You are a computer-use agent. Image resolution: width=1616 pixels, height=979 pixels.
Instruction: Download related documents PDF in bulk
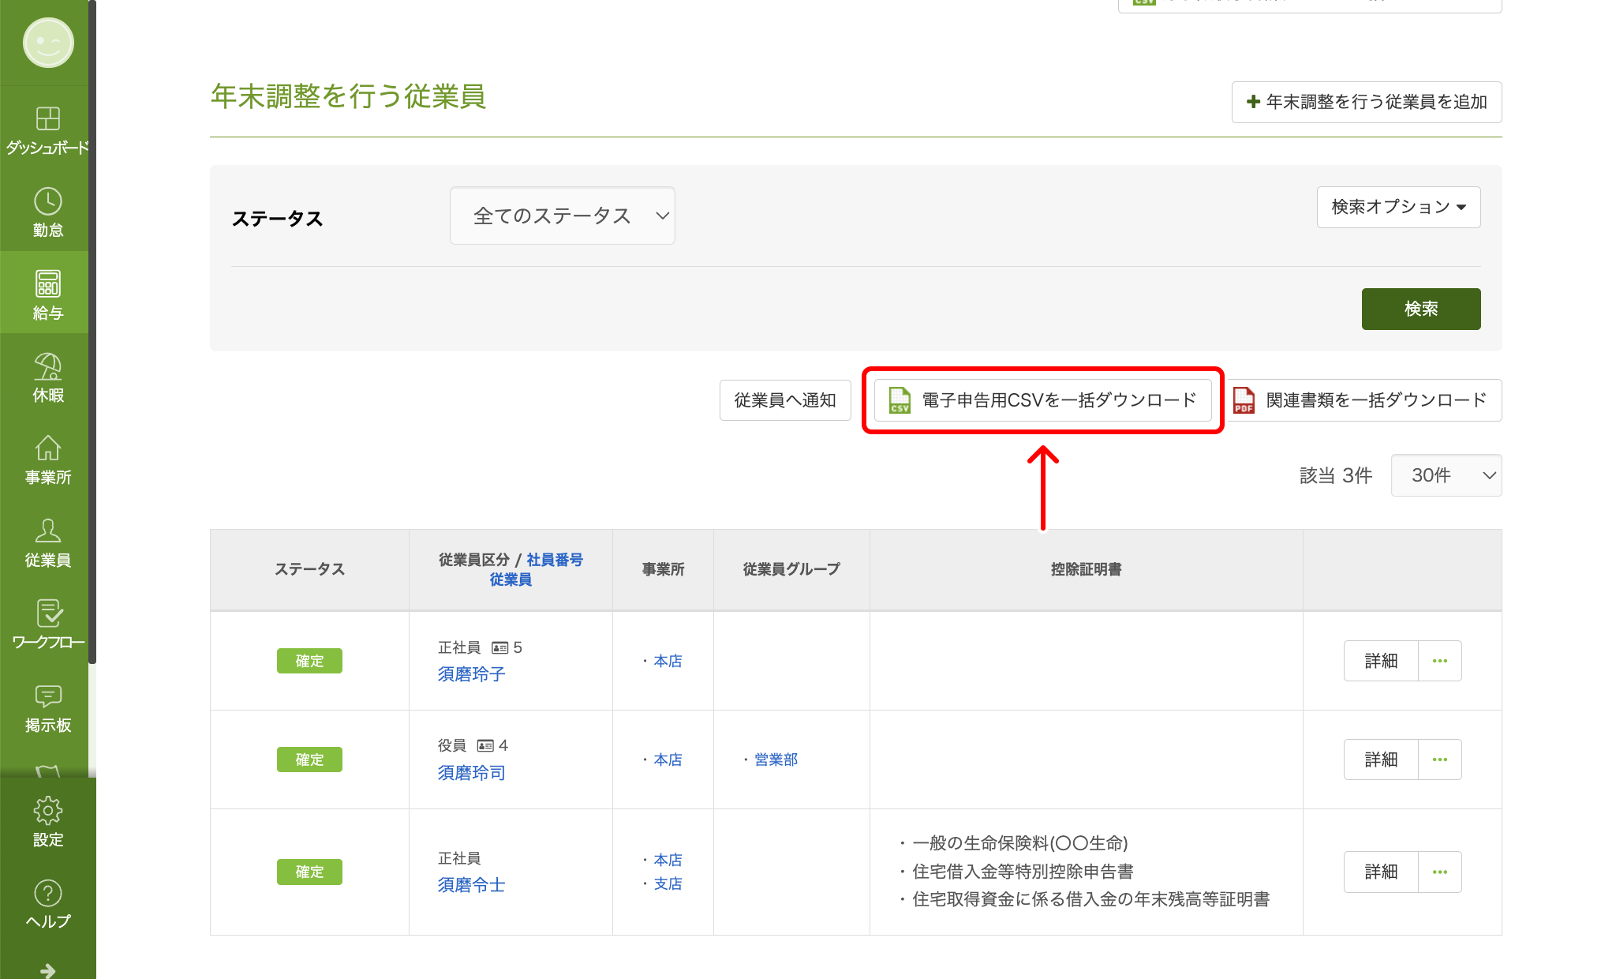1364,400
